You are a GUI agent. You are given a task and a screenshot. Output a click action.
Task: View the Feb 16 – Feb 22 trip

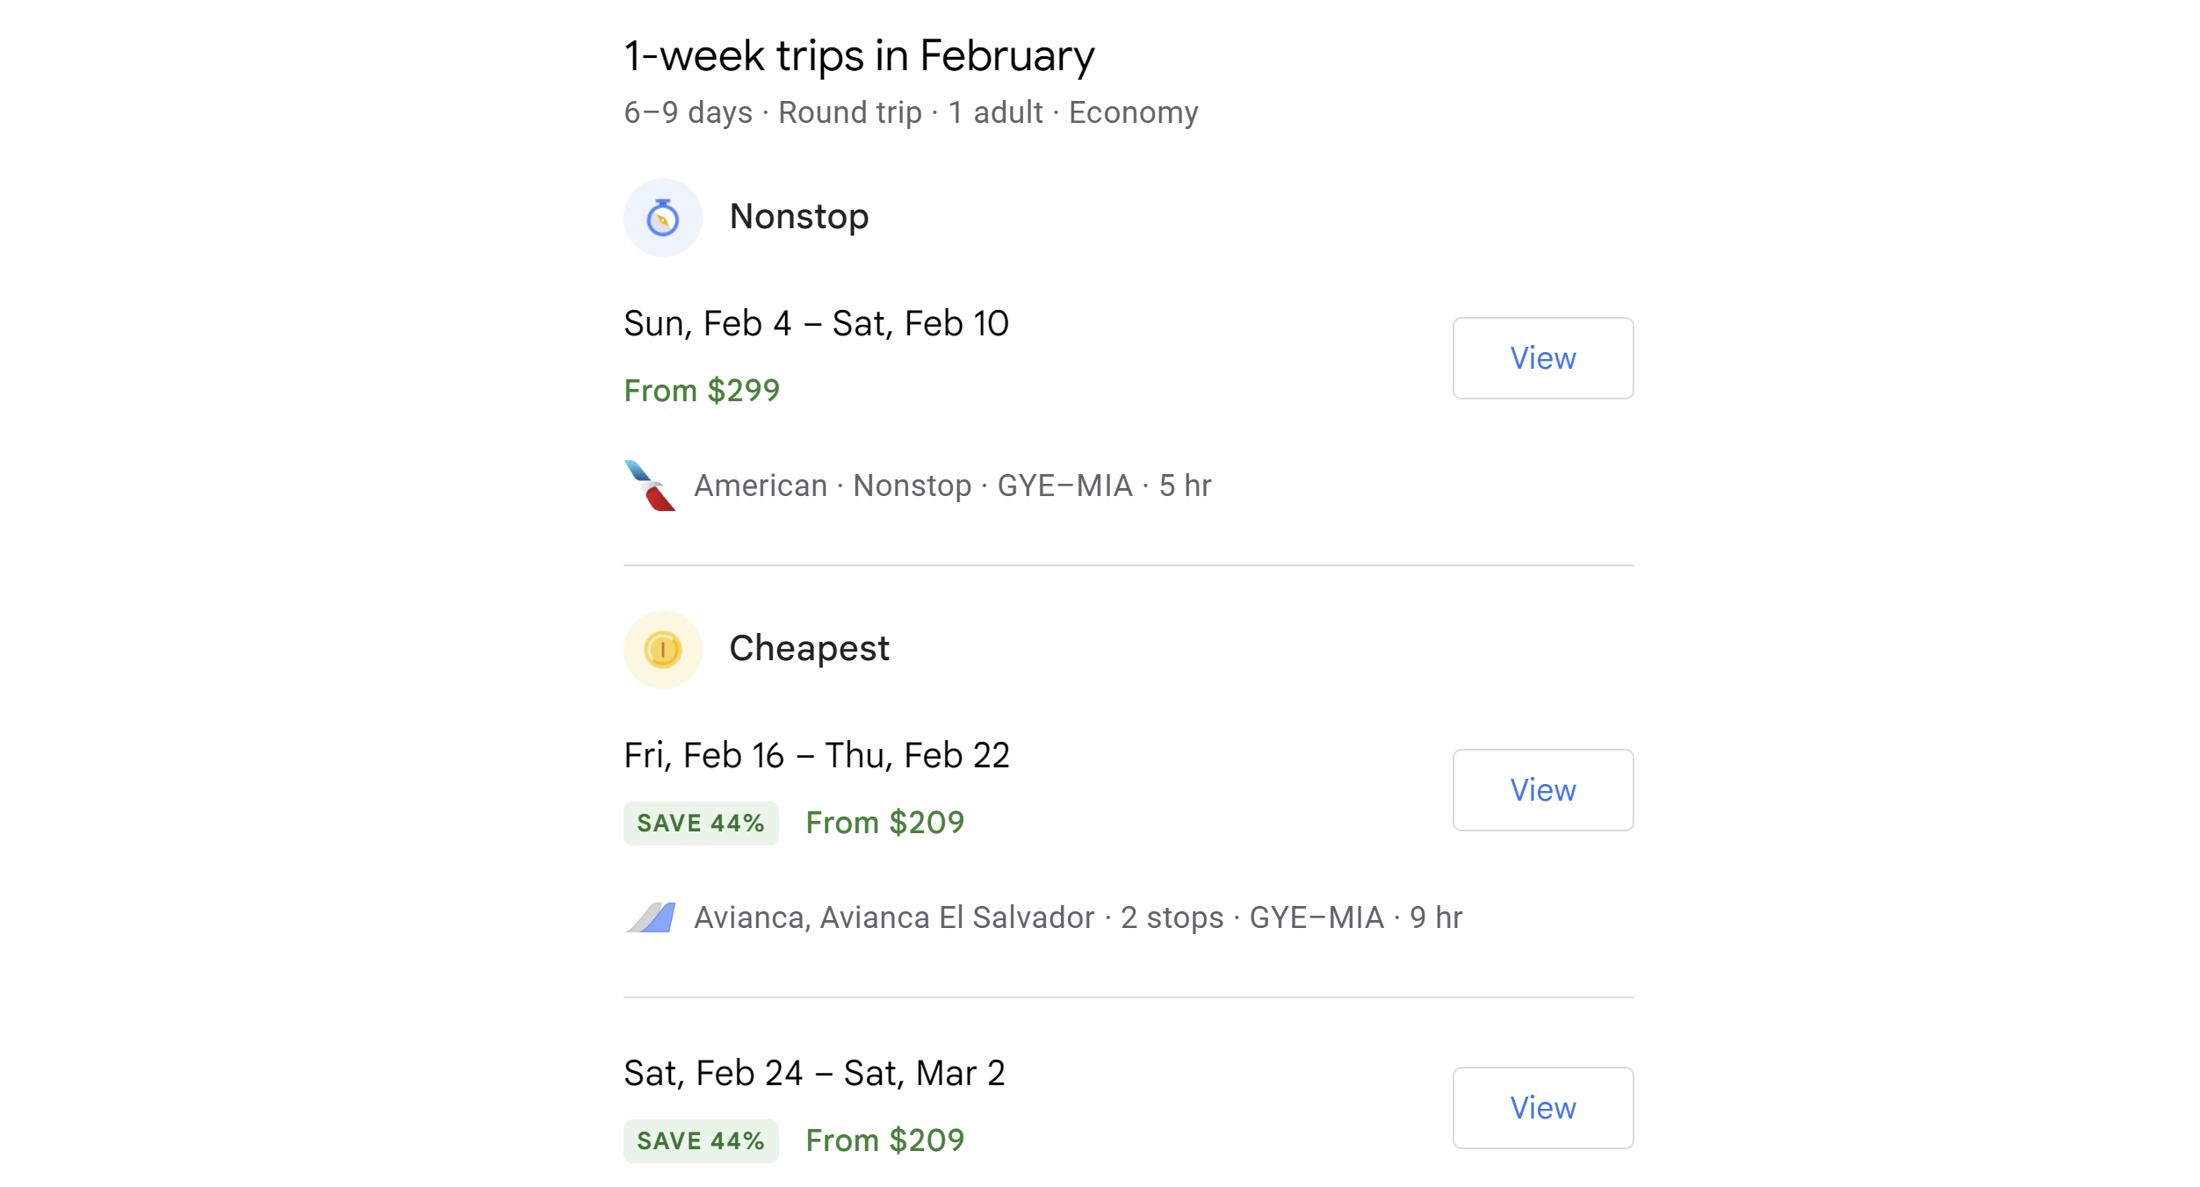tap(1542, 790)
